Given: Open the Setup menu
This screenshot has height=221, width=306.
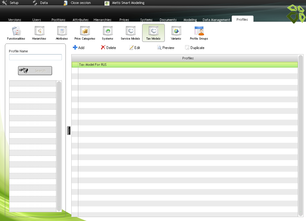Looking at the screenshot, I should pyautogui.click(x=11, y=3).
